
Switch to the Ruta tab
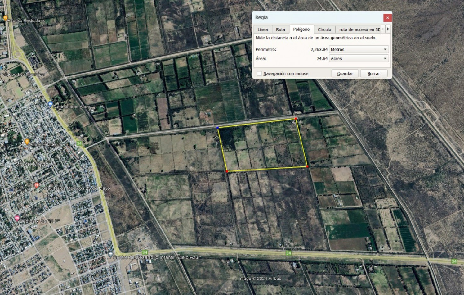[280, 30]
